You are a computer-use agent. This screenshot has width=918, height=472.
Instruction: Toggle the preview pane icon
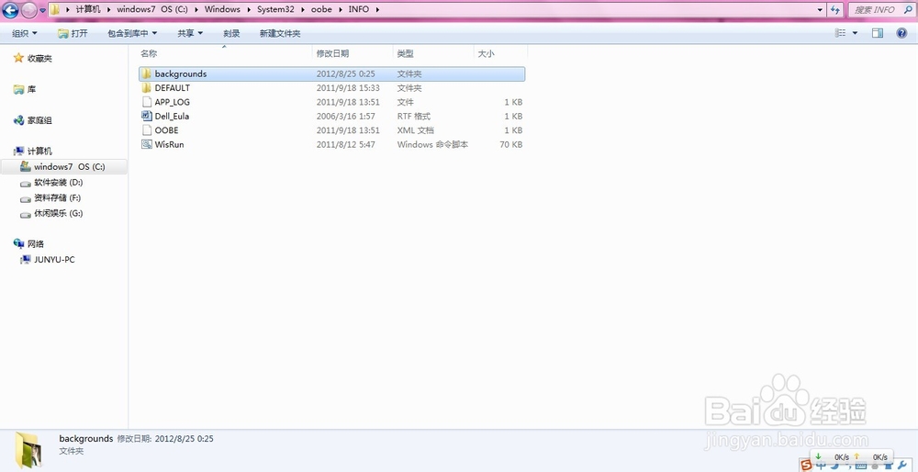[877, 33]
